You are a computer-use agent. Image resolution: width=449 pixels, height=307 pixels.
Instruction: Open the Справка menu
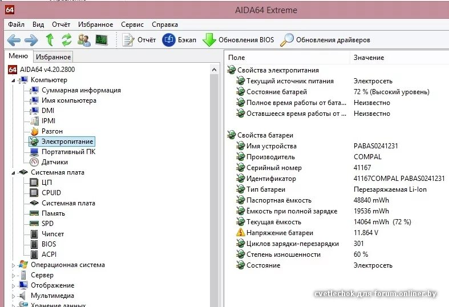pos(165,25)
